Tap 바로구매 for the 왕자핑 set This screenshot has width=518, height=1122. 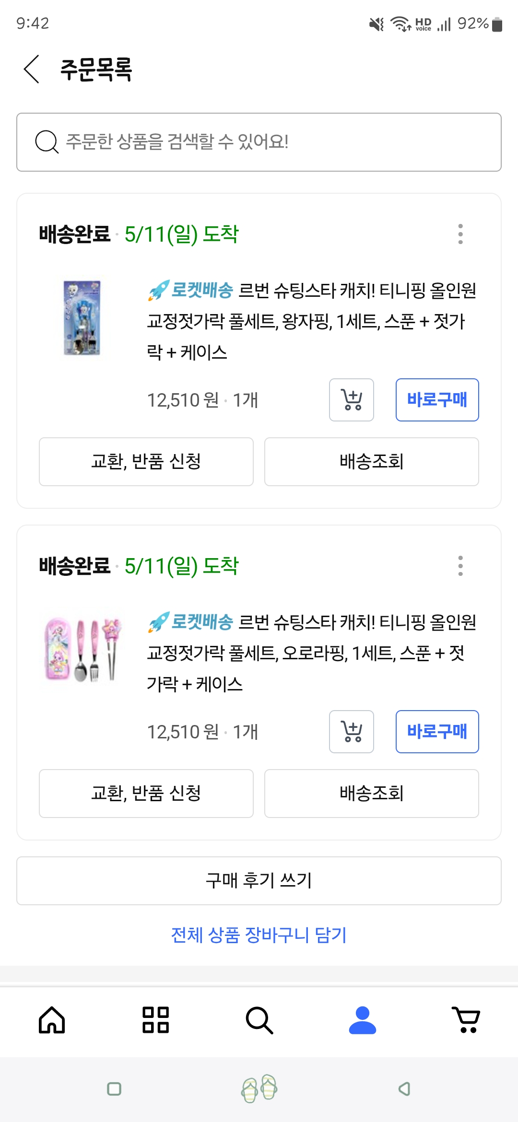(437, 400)
